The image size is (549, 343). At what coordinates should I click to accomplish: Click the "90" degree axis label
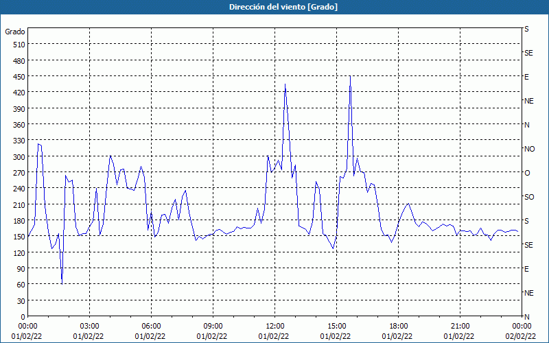(x=21, y=269)
